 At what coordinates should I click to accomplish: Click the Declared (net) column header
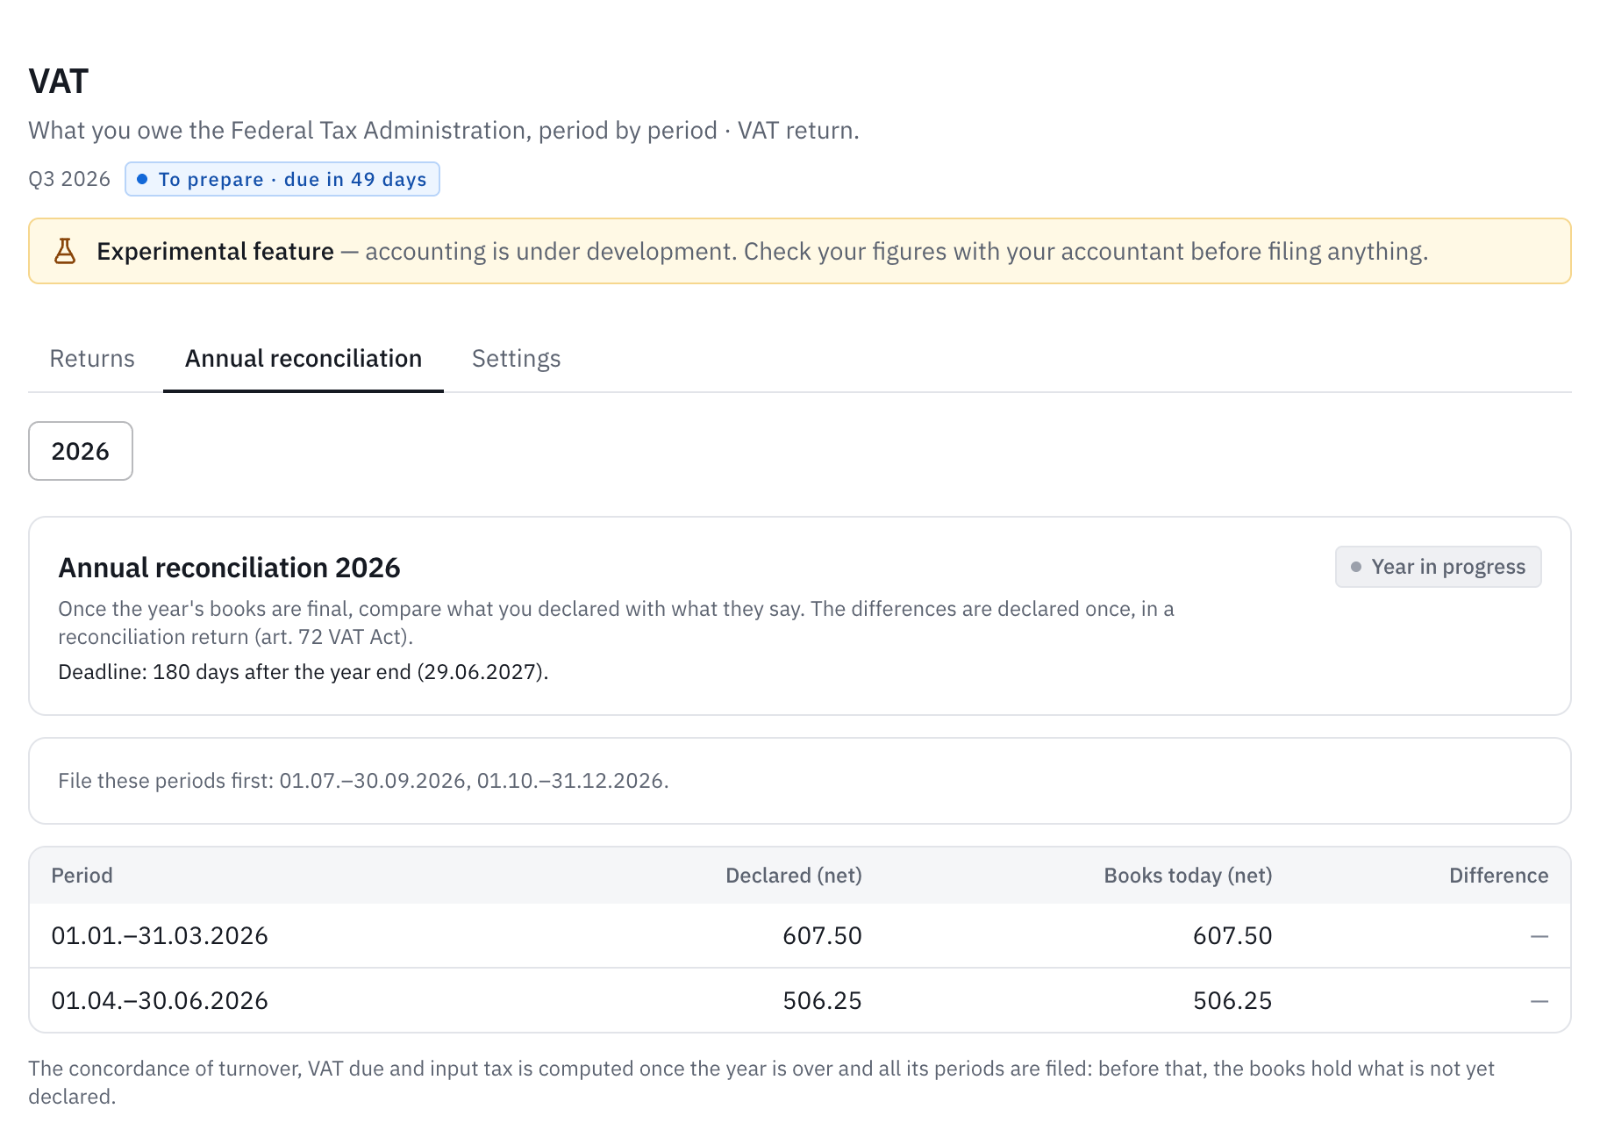coord(794,876)
